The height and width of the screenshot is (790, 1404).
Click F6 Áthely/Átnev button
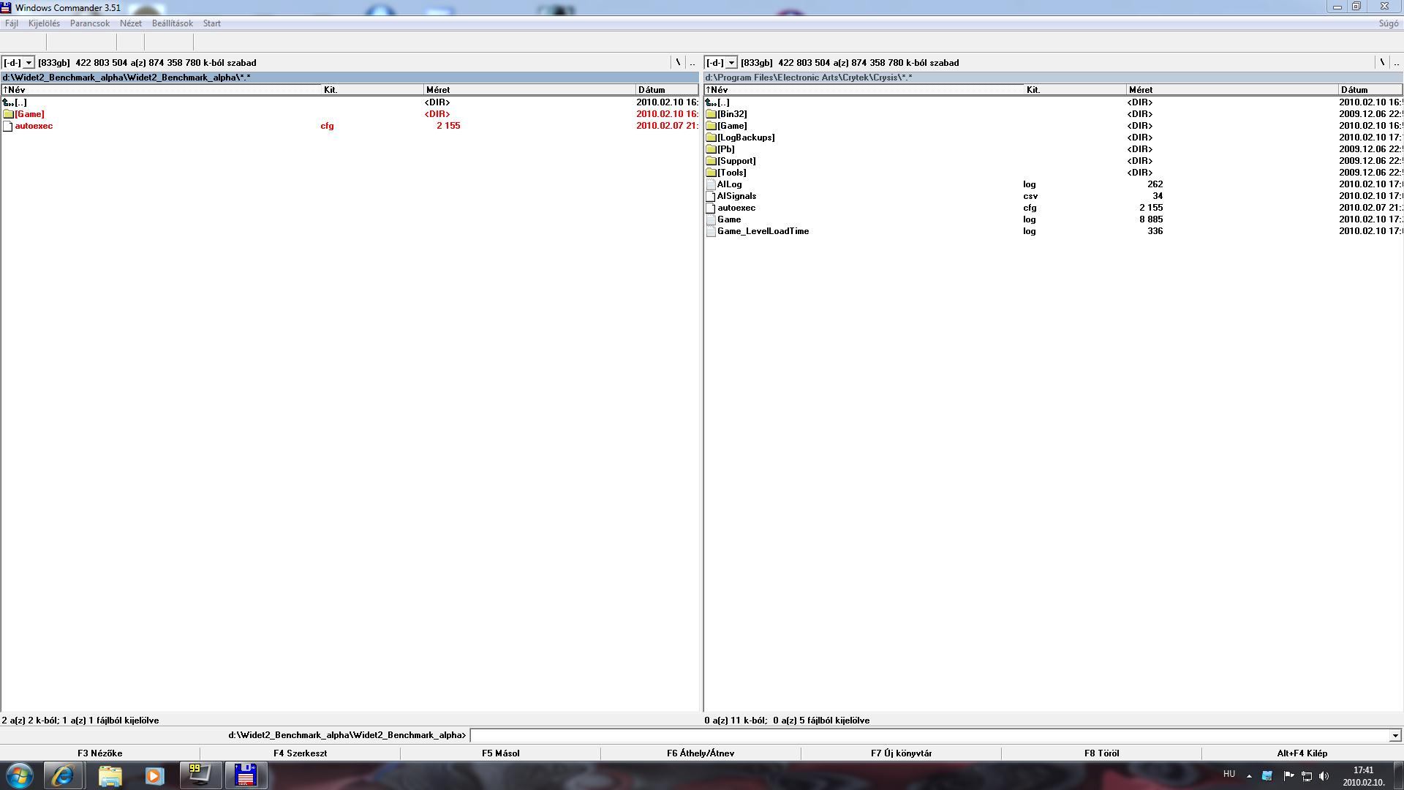pyautogui.click(x=701, y=753)
